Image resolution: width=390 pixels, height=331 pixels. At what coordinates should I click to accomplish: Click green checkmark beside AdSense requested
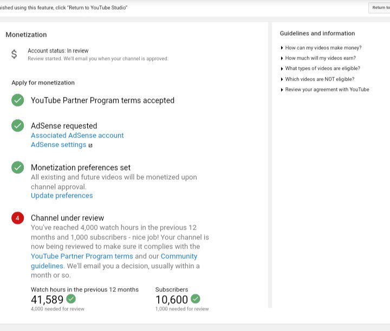tap(18, 126)
